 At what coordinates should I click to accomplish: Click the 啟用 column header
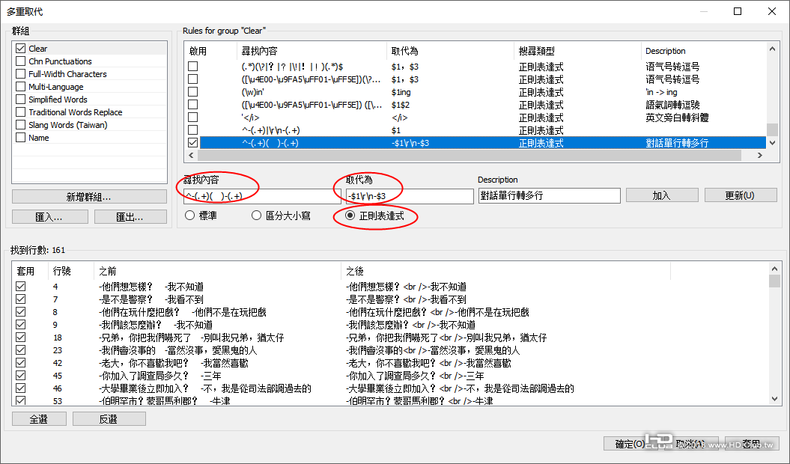tap(210, 51)
